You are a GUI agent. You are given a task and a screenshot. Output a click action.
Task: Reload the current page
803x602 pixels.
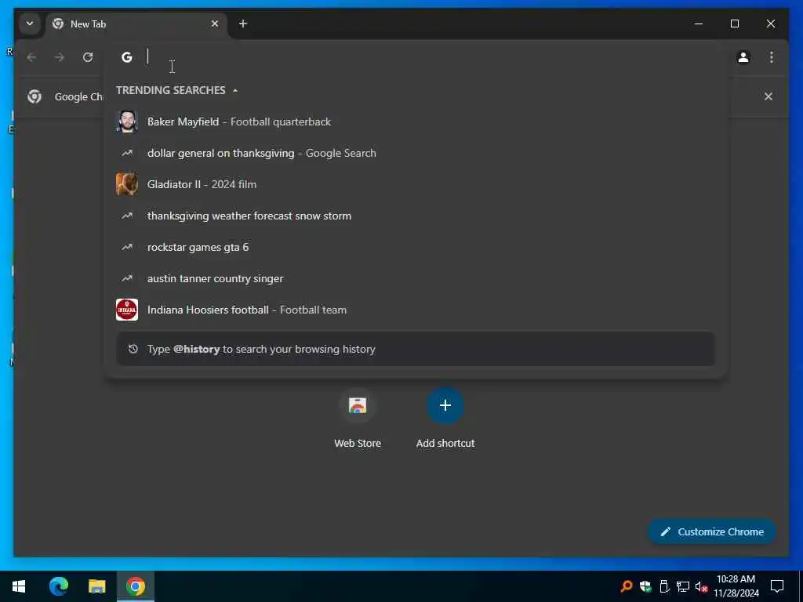click(x=88, y=57)
